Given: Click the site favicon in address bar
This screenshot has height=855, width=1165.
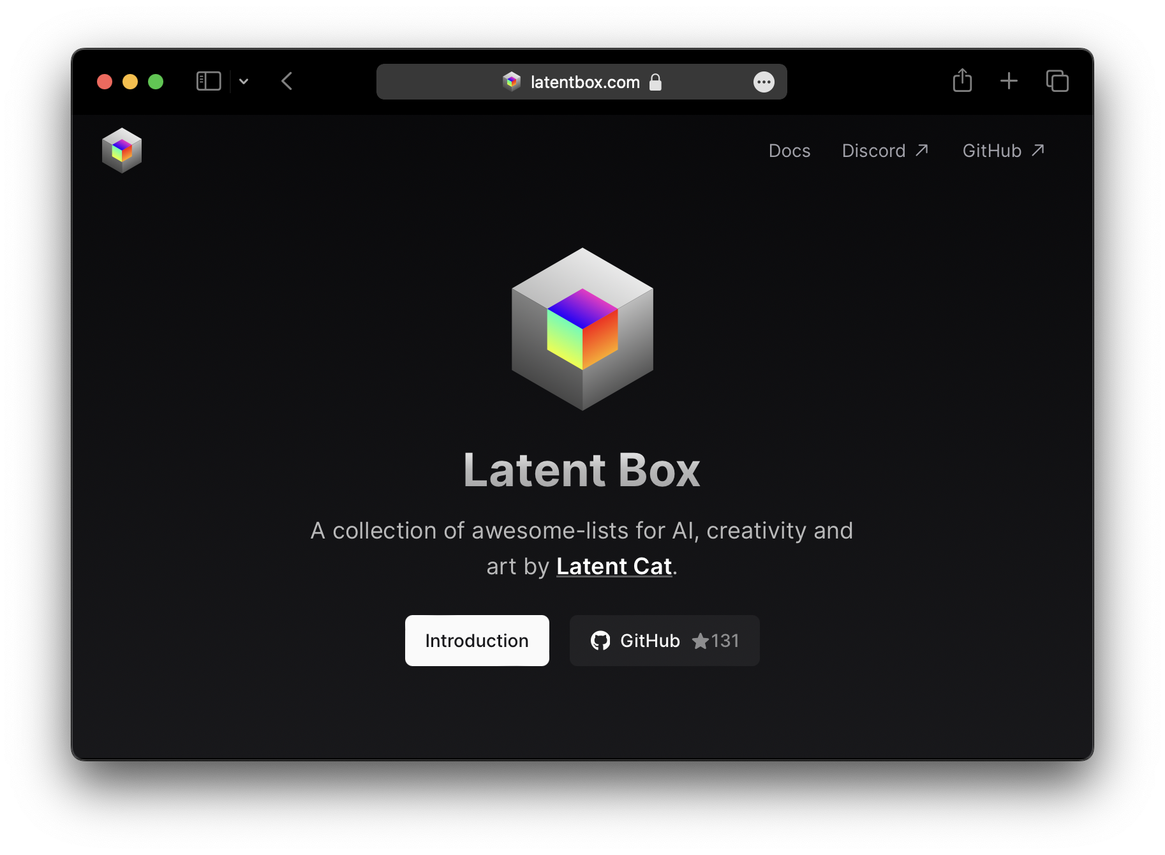Looking at the screenshot, I should pyautogui.click(x=512, y=82).
